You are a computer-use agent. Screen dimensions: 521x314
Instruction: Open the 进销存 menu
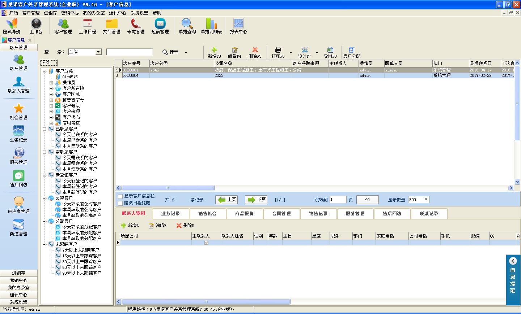pos(50,13)
